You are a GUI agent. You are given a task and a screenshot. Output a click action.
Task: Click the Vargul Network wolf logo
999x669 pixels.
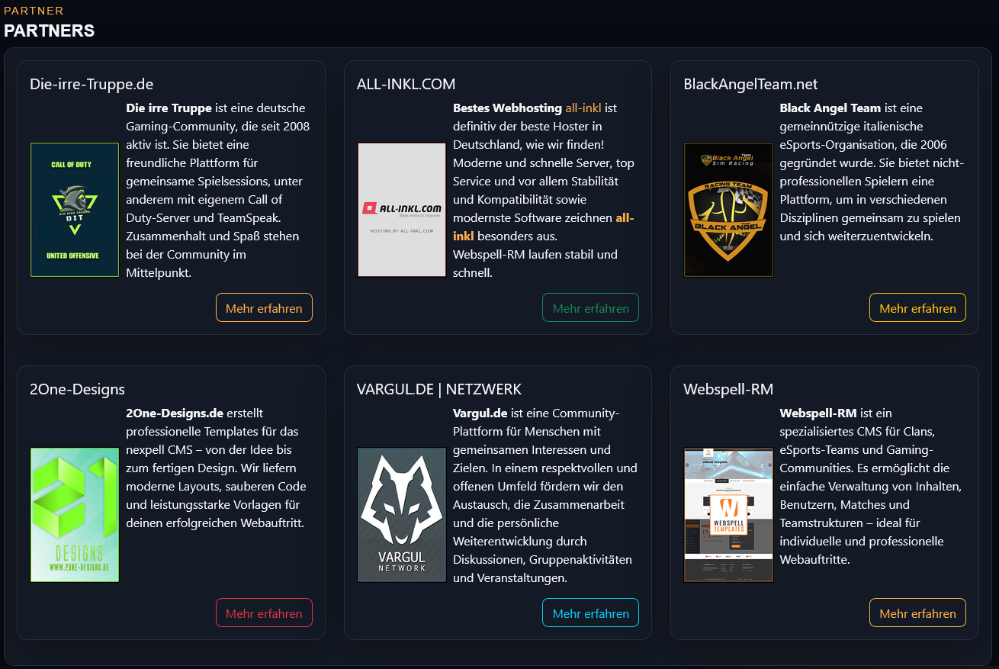(x=402, y=515)
